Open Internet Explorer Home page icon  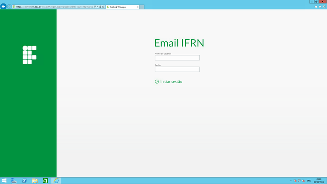click(316, 6)
